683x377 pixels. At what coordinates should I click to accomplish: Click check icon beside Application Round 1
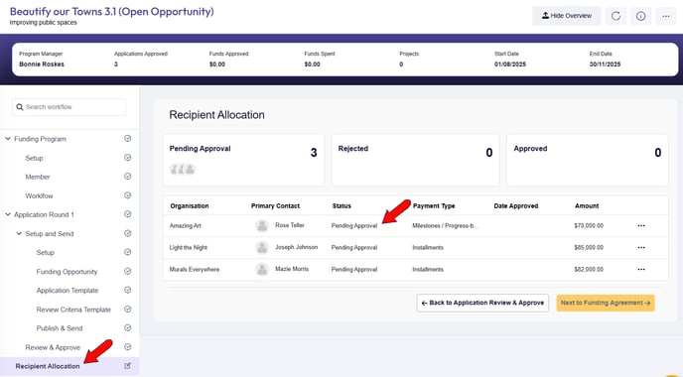(128, 214)
